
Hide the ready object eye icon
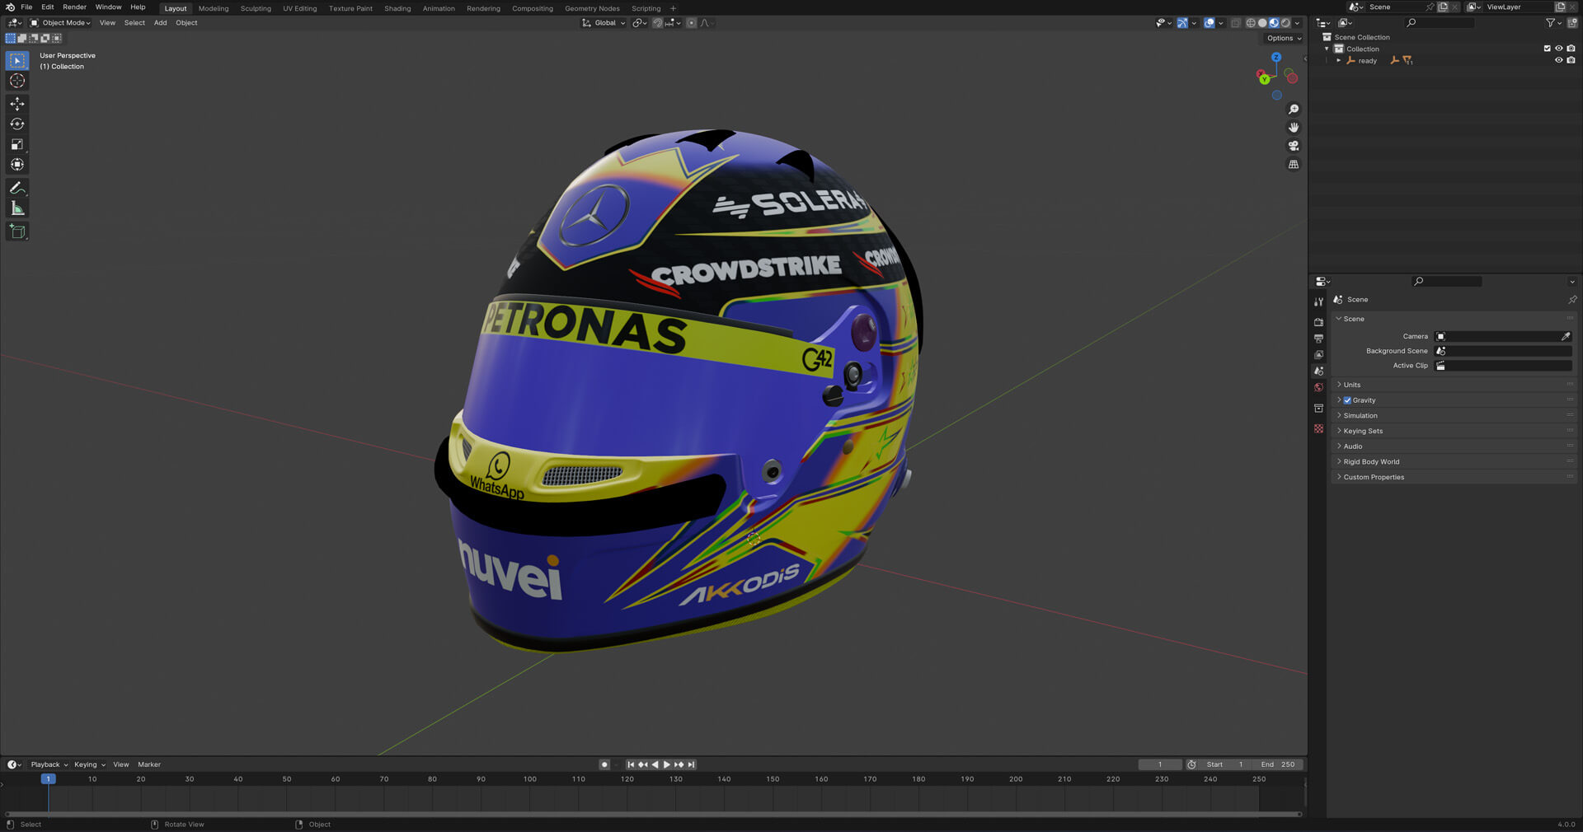1558,60
